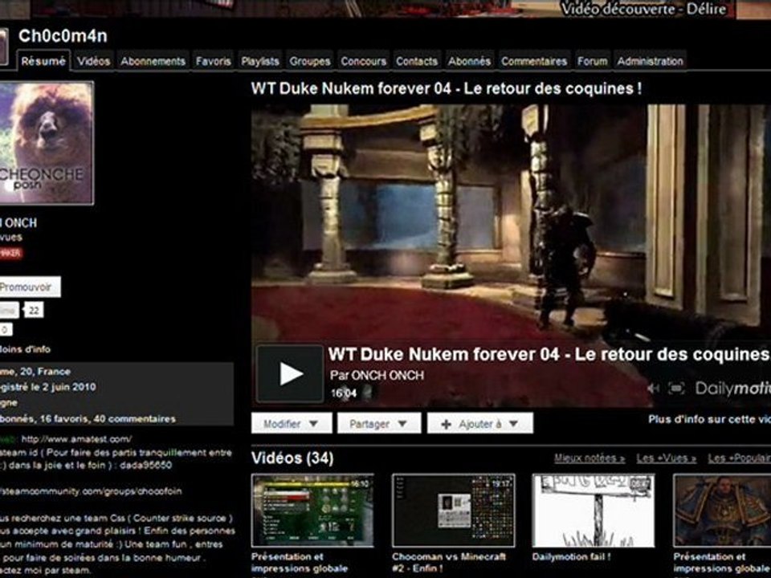
Task: Open the llama profile avatar picture
Action: click(47, 143)
